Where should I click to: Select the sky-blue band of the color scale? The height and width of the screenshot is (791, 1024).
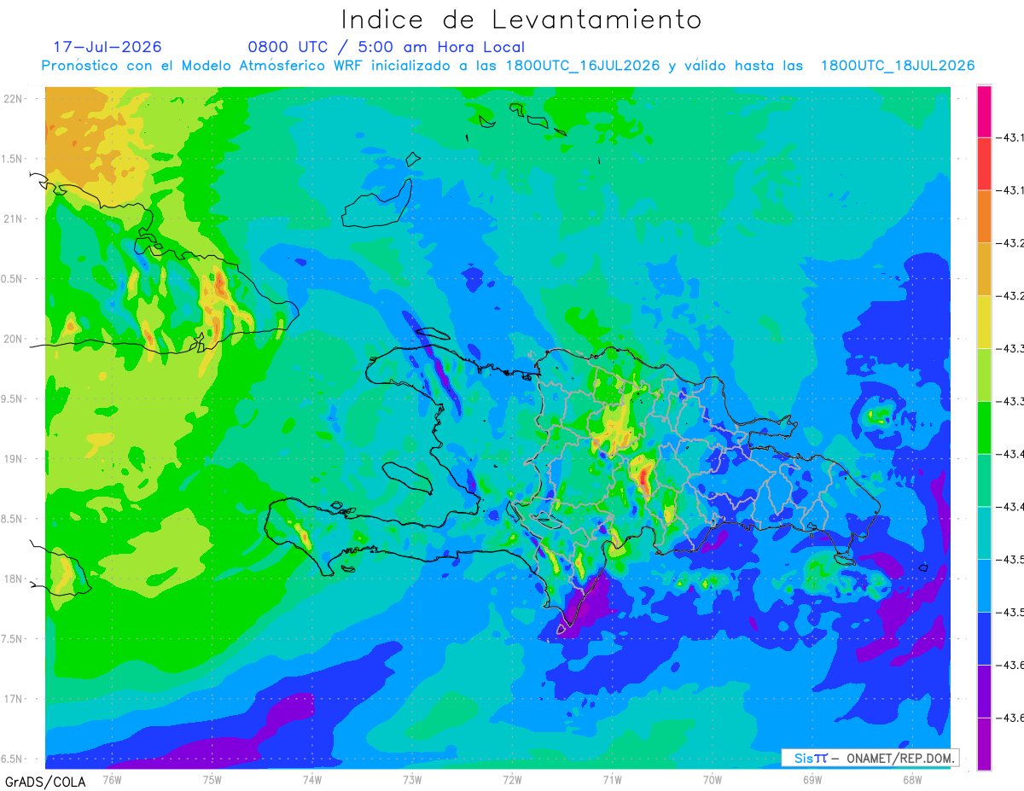click(984, 586)
